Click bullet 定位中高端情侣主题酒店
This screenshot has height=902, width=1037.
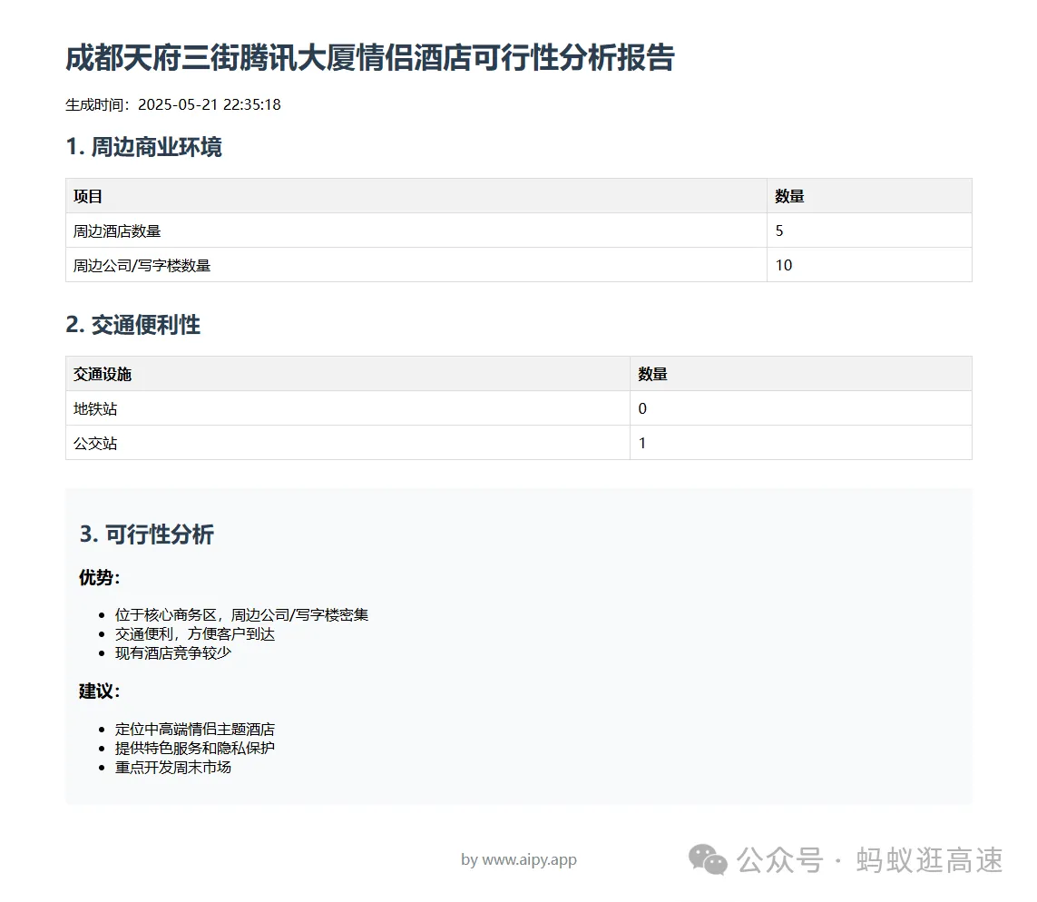click(x=194, y=730)
